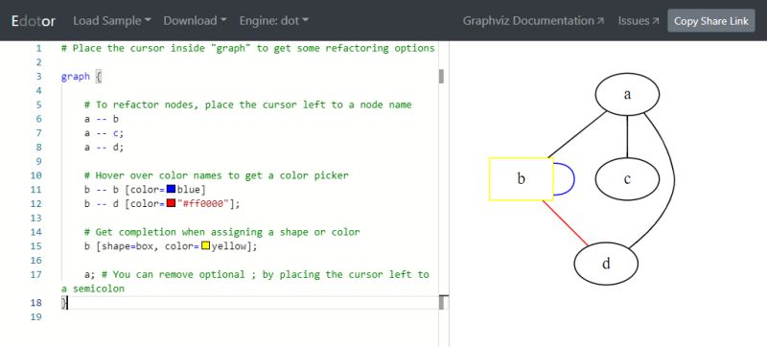Click the "graph" keyword on line 3
Viewport: 767px width, 347px height.
coord(76,77)
